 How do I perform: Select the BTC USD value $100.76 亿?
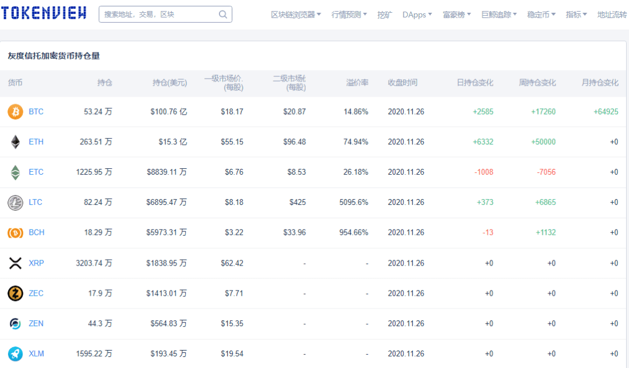tap(168, 112)
